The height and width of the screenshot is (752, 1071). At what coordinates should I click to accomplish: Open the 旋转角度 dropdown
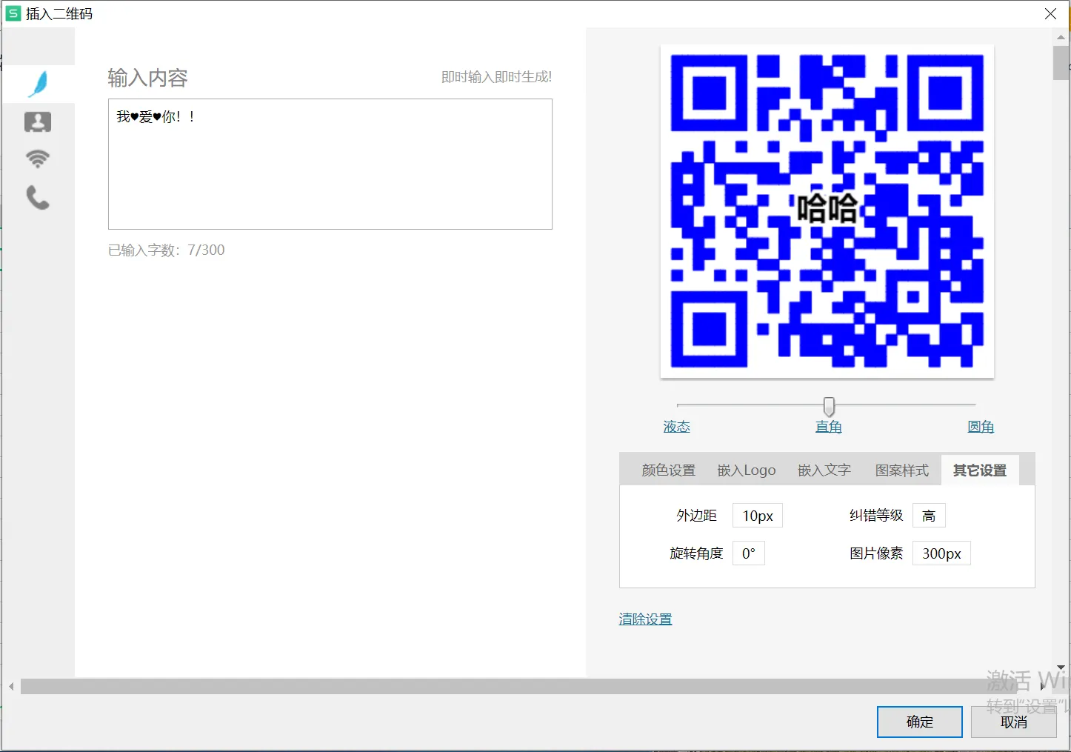(x=749, y=553)
